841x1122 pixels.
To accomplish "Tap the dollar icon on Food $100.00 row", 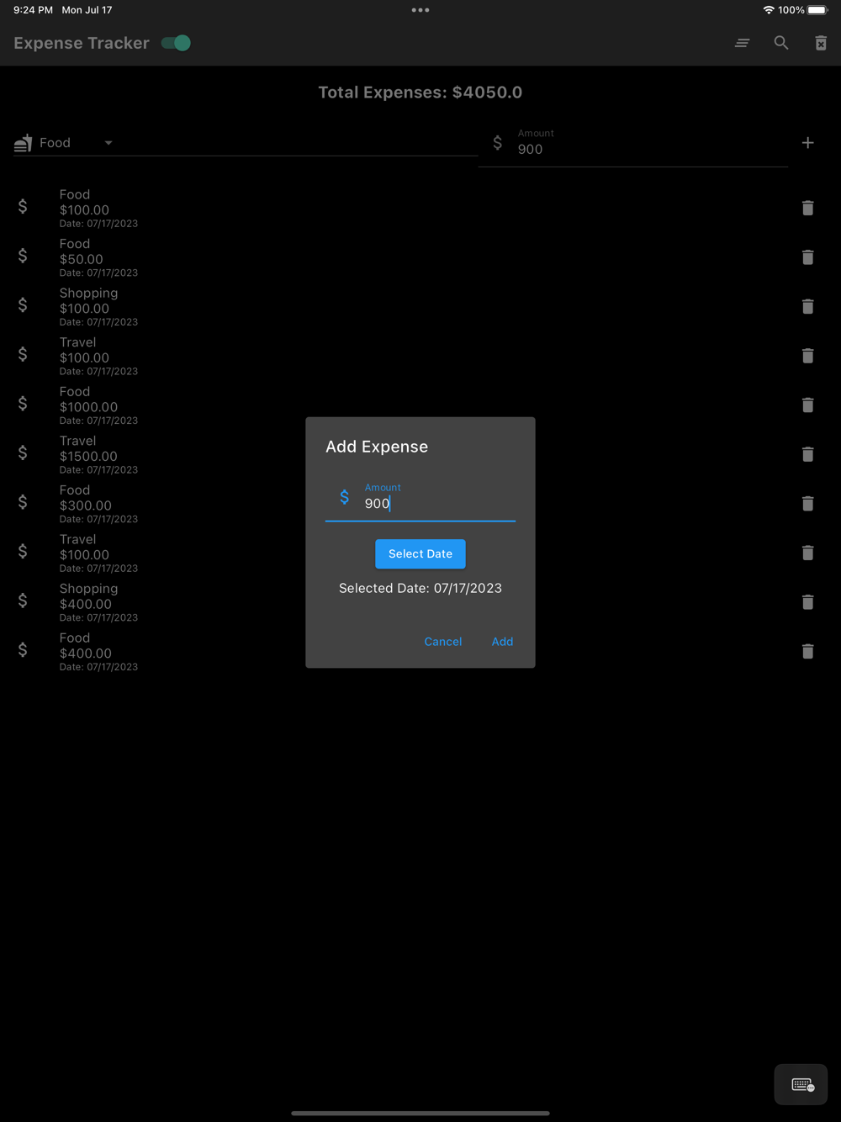I will click(23, 206).
